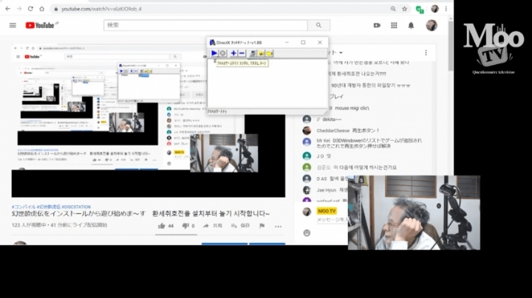The height and width of the screenshot is (298, 532).
Task: Click the gray stop button in the DirectX window
Action: click(x=222, y=53)
